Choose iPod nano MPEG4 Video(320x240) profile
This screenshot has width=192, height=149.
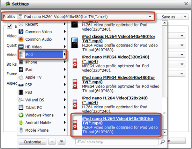115,64
